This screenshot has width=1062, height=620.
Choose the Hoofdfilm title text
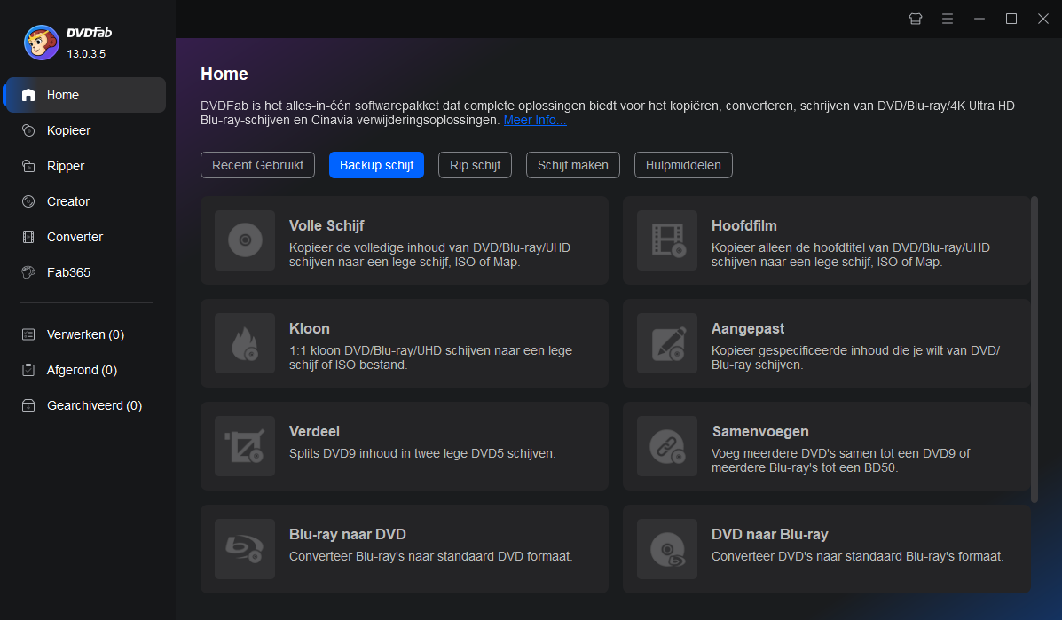pyautogui.click(x=743, y=225)
